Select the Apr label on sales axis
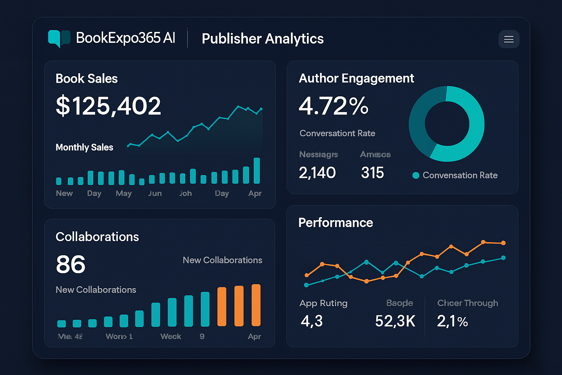 pyautogui.click(x=255, y=193)
